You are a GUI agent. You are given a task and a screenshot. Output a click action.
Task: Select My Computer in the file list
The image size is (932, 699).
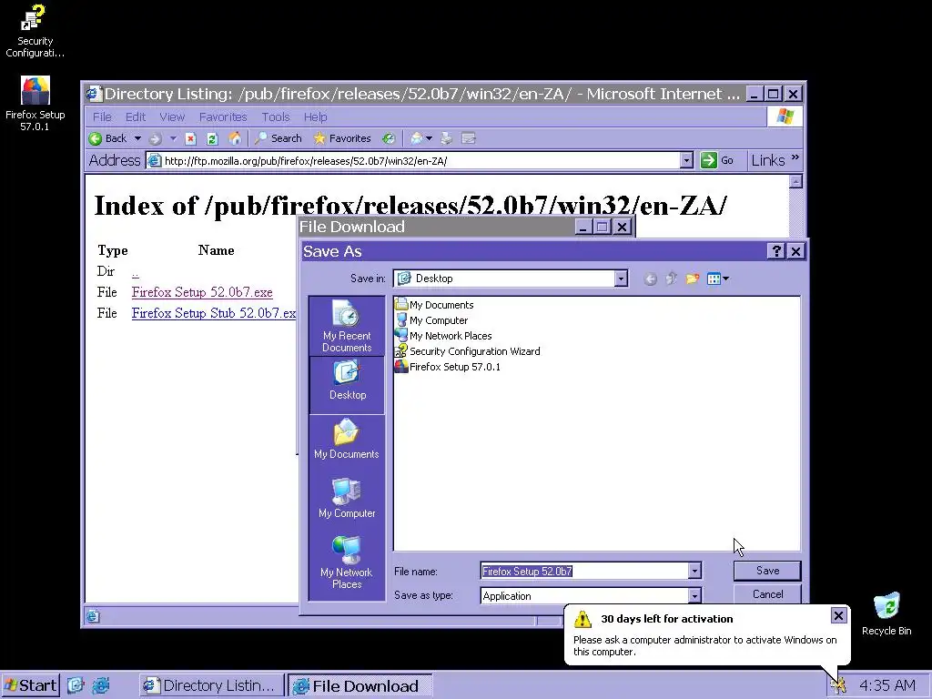pyautogui.click(x=431, y=320)
